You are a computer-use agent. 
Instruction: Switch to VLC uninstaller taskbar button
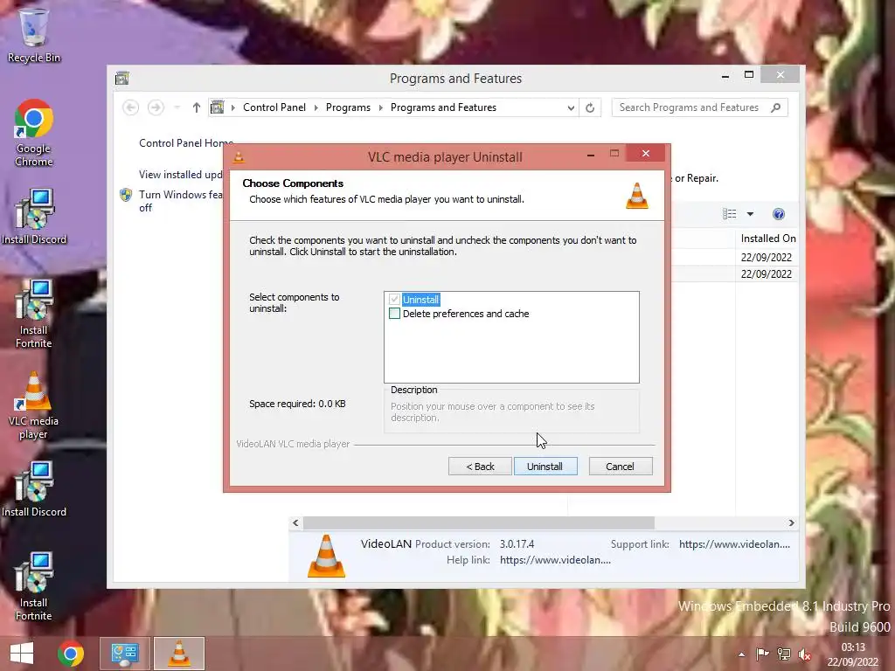click(x=178, y=654)
